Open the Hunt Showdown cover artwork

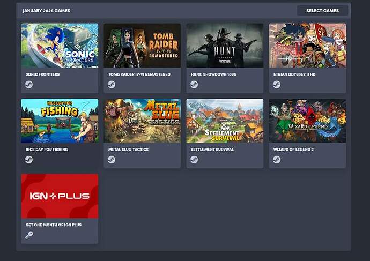[225, 45]
